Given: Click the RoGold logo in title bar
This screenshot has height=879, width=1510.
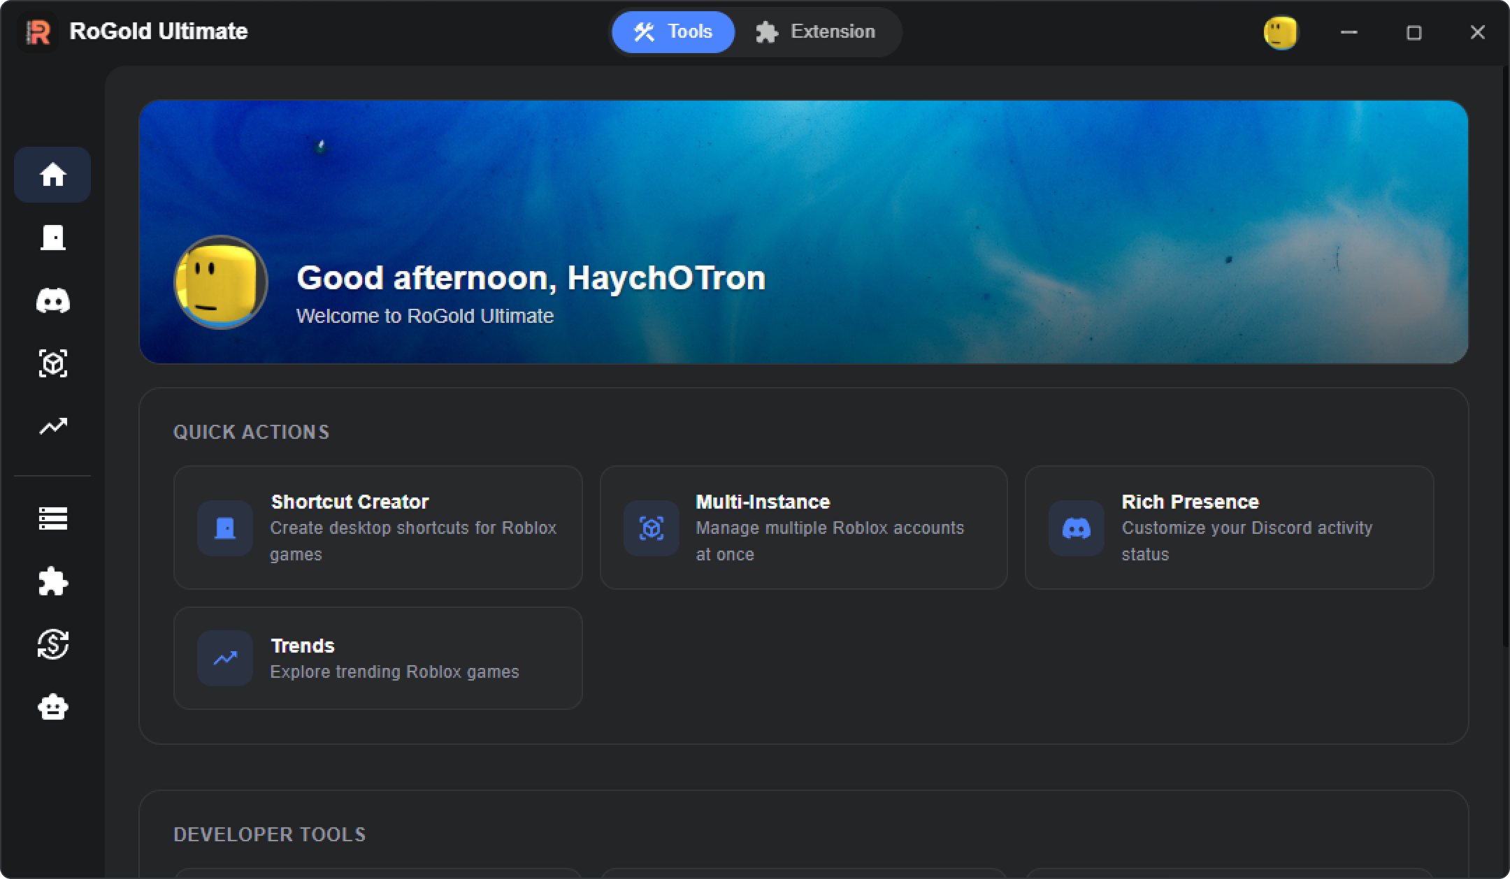Looking at the screenshot, I should [x=38, y=32].
